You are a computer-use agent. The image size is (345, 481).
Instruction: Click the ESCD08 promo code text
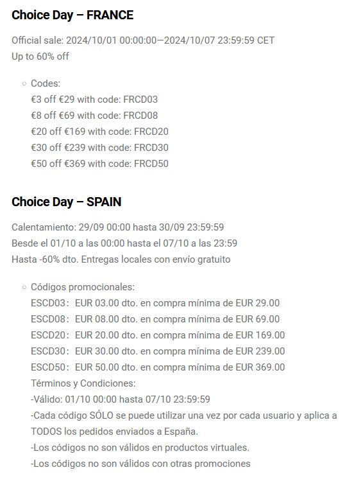coord(48,319)
